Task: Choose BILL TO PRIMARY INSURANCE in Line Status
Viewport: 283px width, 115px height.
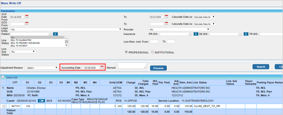Action: [x=25, y=43]
